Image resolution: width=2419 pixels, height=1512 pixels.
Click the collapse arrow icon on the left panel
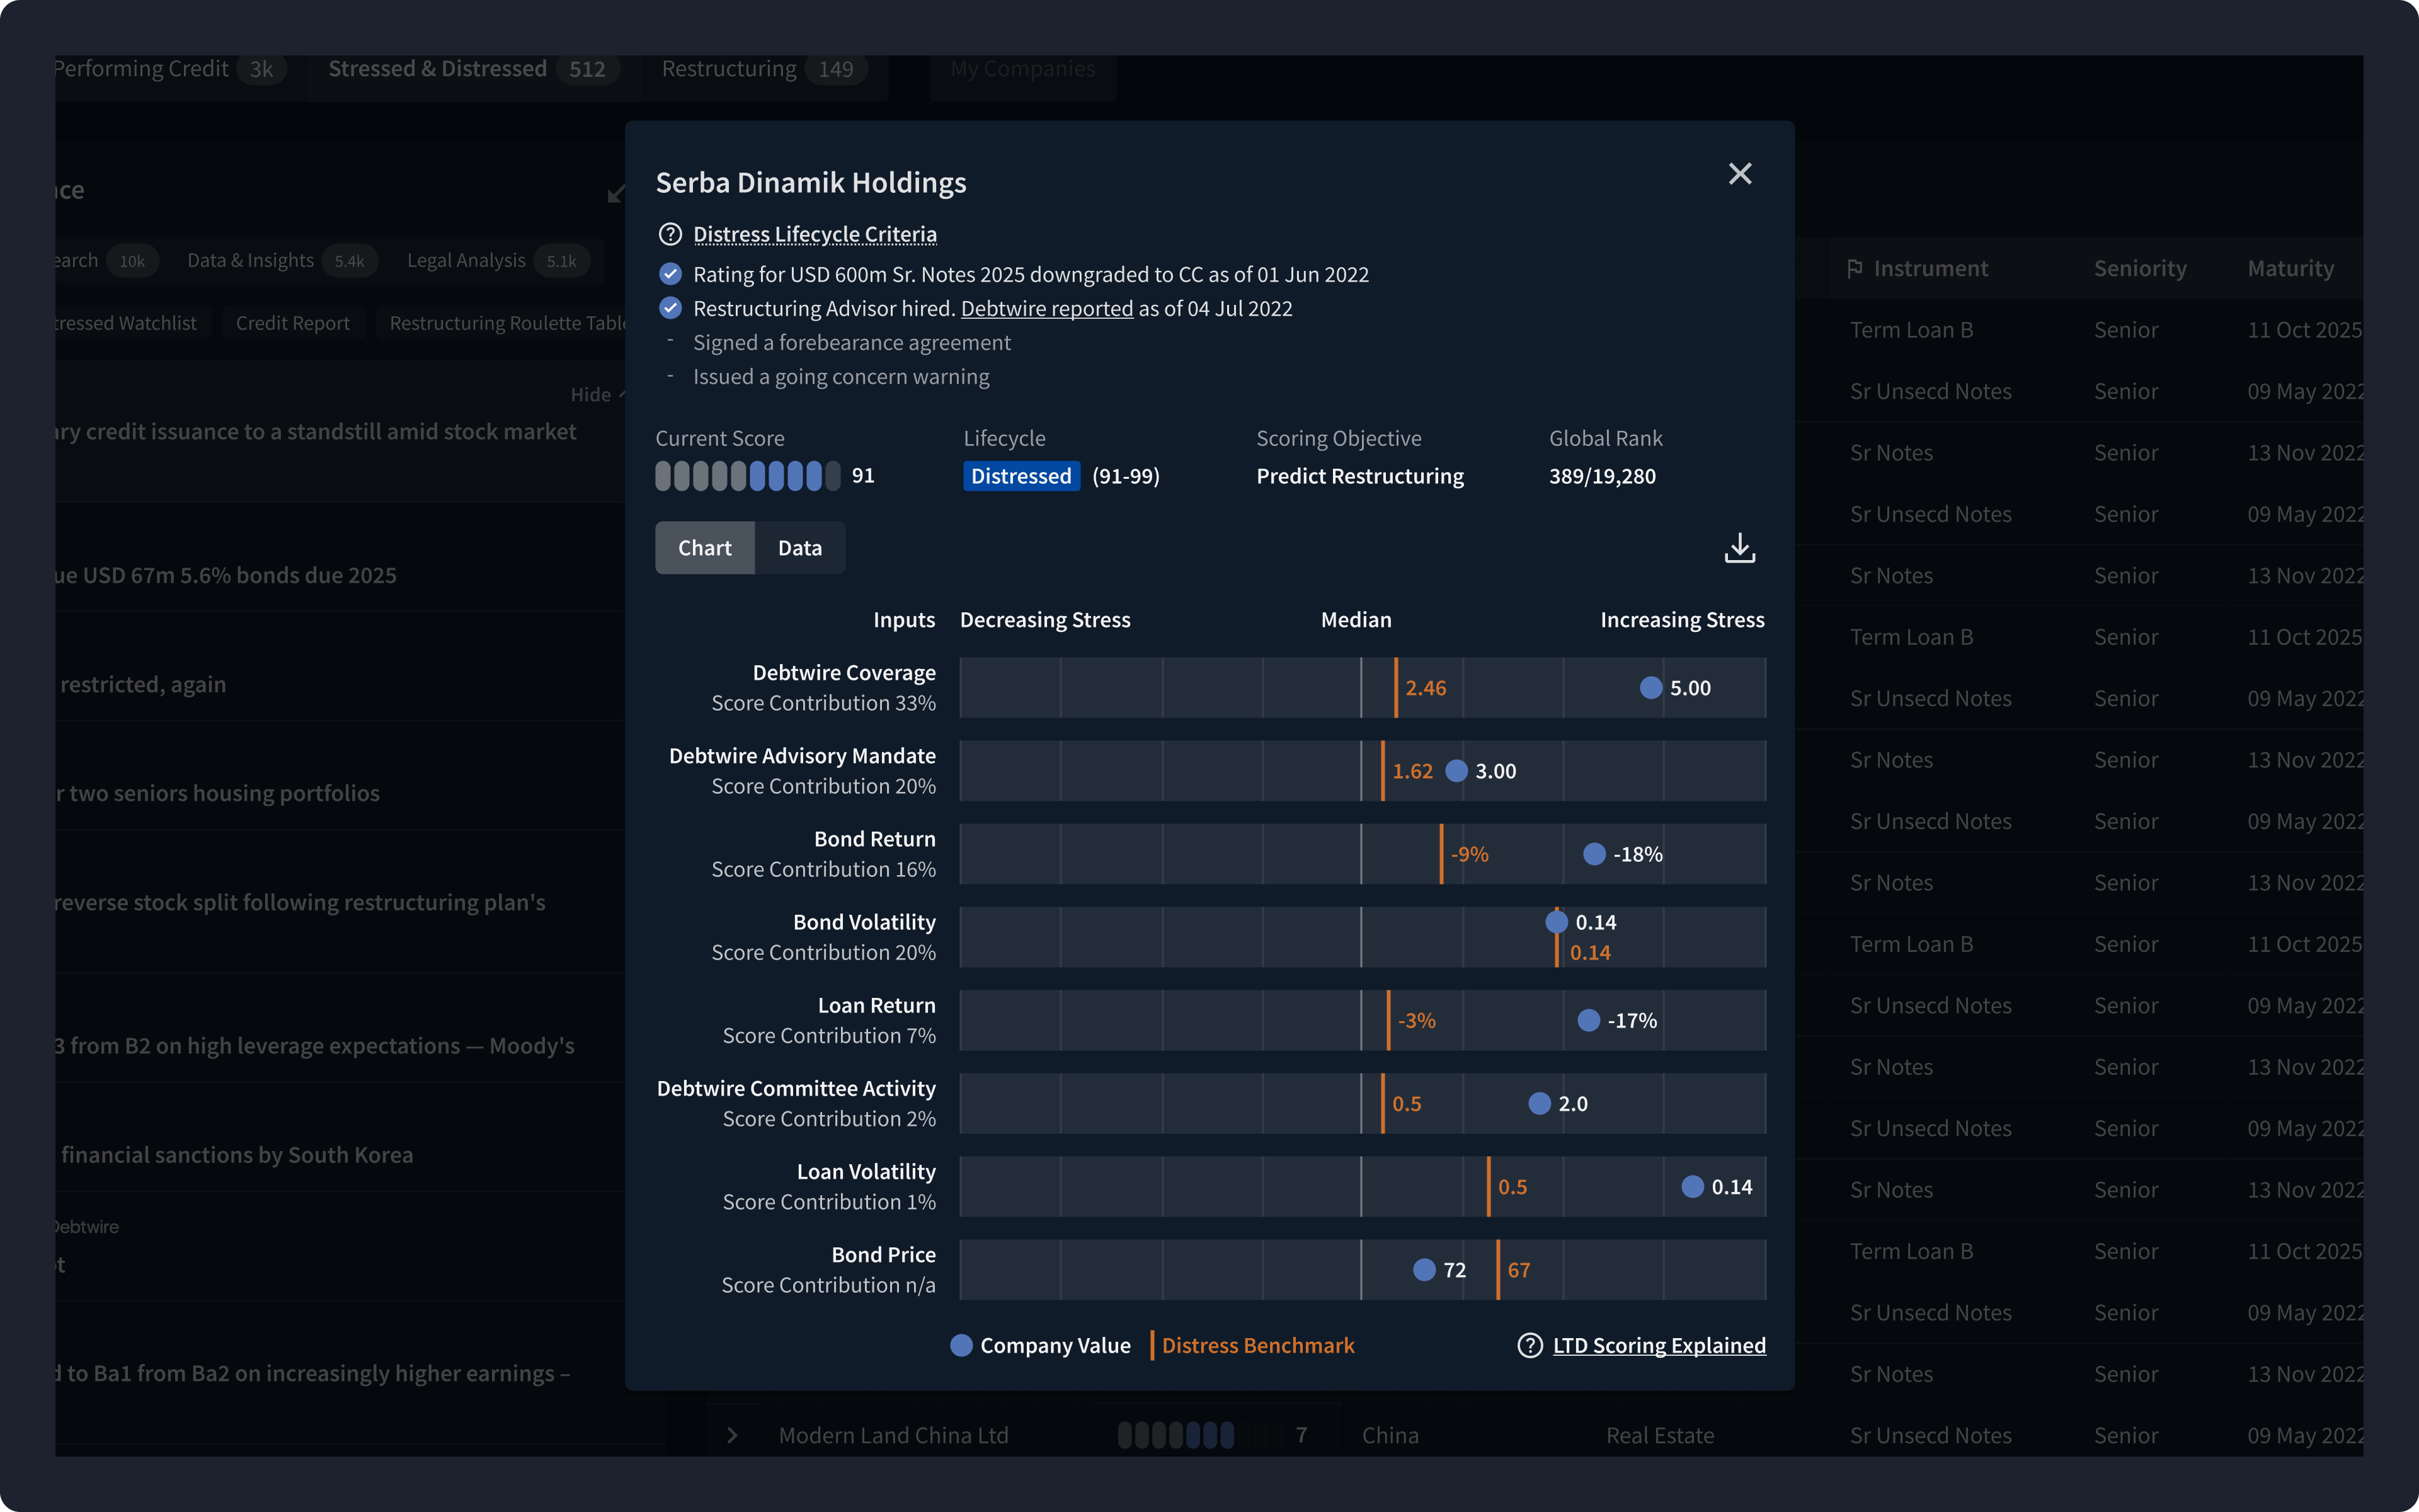point(617,194)
